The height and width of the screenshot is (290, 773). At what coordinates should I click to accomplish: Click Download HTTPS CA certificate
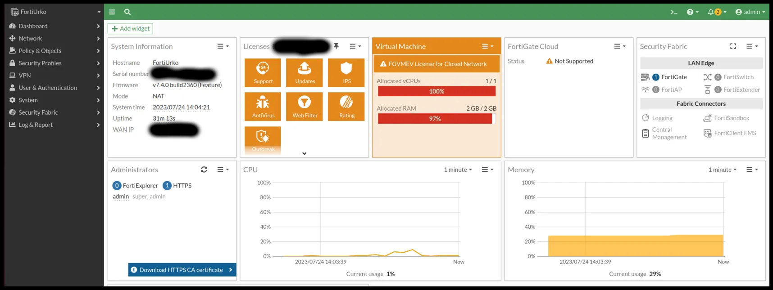182,270
